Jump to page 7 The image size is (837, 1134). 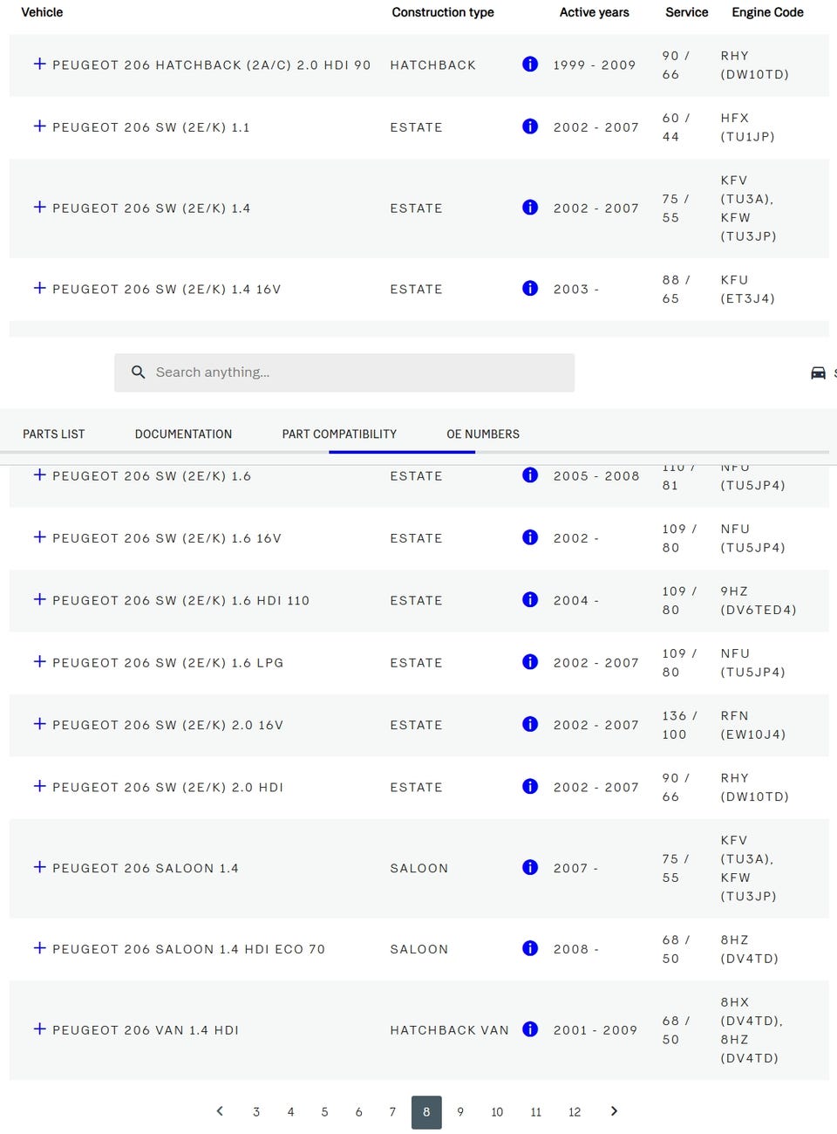pyautogui.click(x=392, y=1112)
